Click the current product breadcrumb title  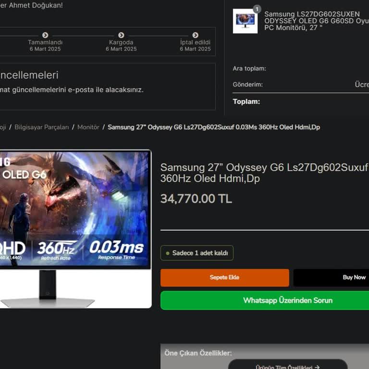[214, 127]
